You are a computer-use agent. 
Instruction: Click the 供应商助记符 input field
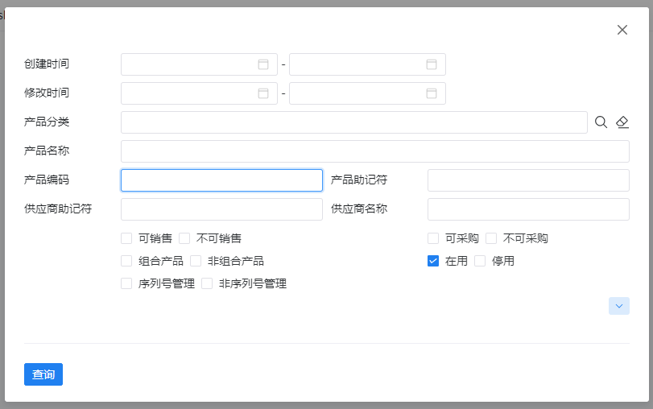[x=221, y=209]
